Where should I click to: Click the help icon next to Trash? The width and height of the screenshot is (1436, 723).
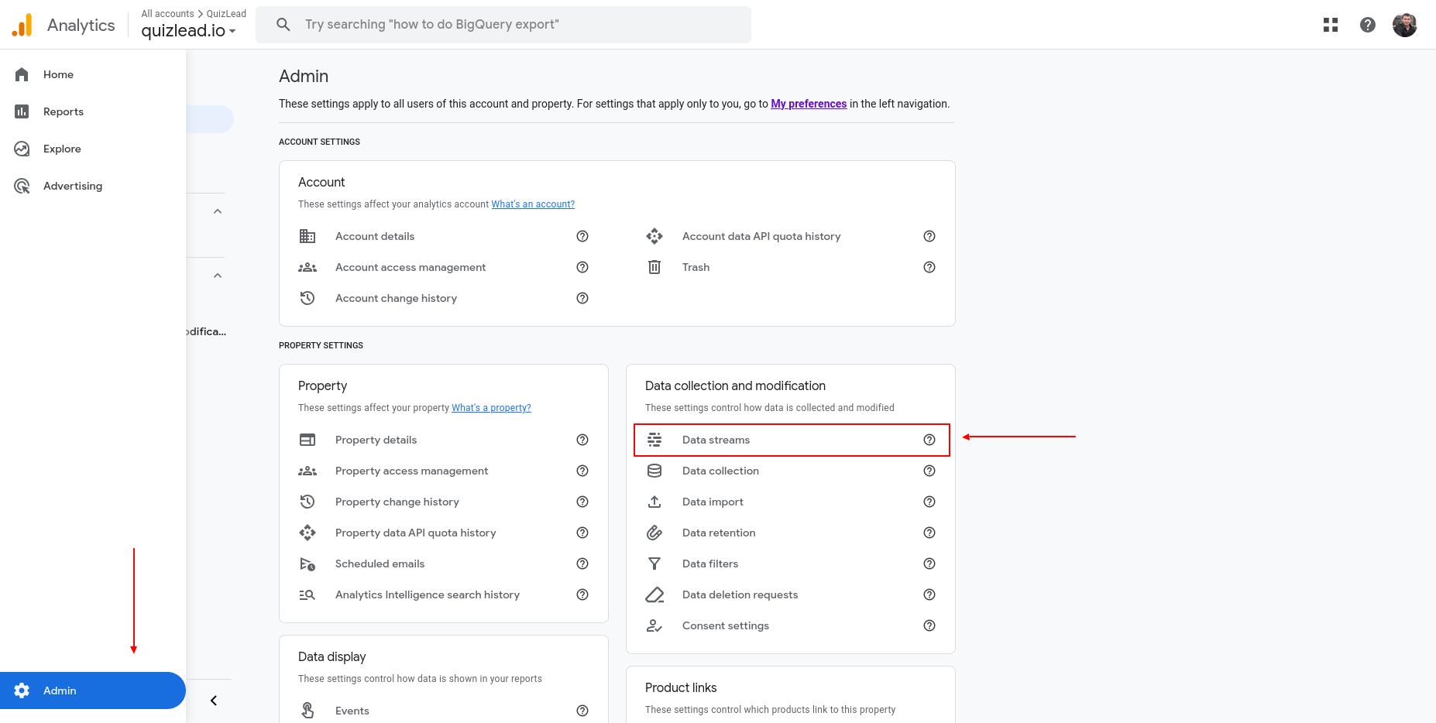point(929,267)
